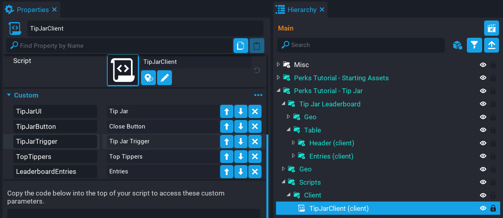The height and width of the screenshot is (218, 503).
Task: Delete the TopTippers custom property
Action: 255,157
